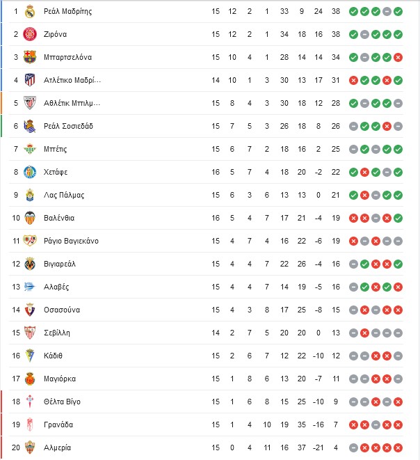Screen dimensions: 420x460
Task: Open the Ρεάλ Μαδρίτης team link
Action: [67, 11]
